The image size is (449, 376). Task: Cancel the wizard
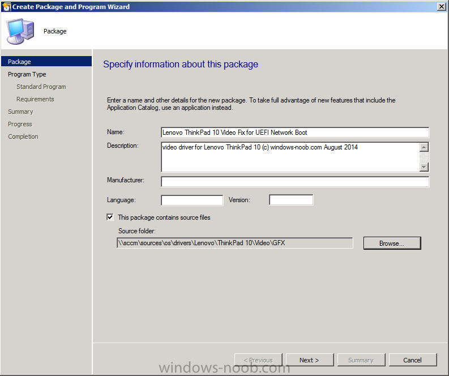point(413,360)
